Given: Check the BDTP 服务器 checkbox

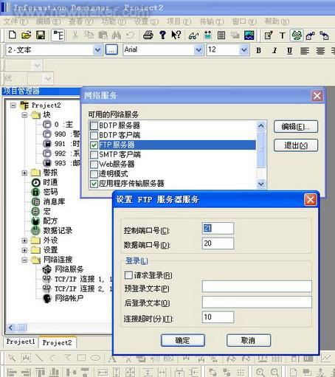Looking at the screenshot, I should (94, 125).
